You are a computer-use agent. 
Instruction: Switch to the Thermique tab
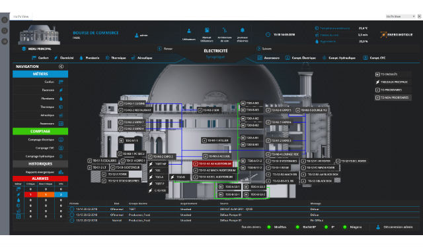click(116, 58)
